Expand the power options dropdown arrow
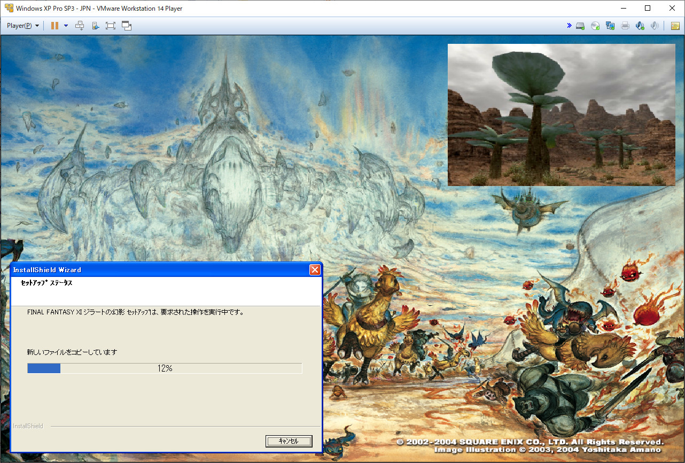Screen dimensions: 685x463 click(66, 26)
